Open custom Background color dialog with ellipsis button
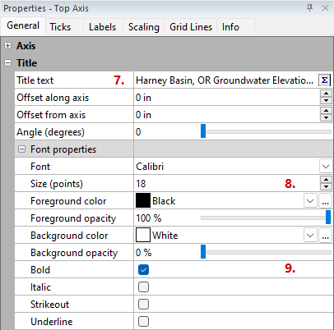Screen dimensions: 334x330 tap(325, 236)
